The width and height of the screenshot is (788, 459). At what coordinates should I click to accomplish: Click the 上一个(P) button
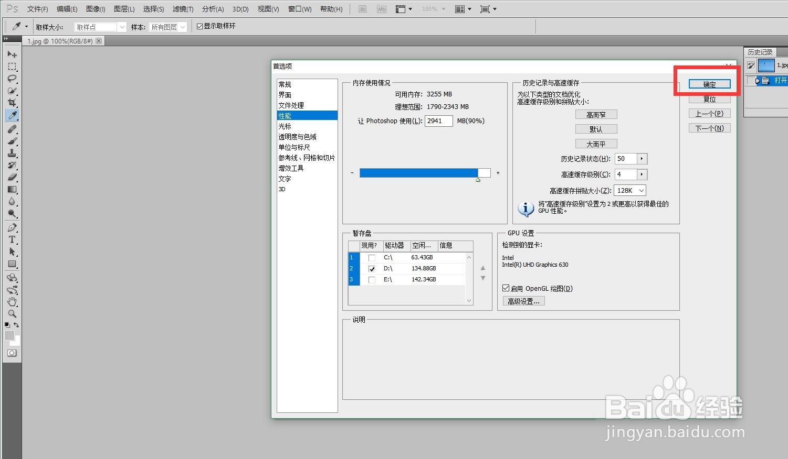coord(710,113)
